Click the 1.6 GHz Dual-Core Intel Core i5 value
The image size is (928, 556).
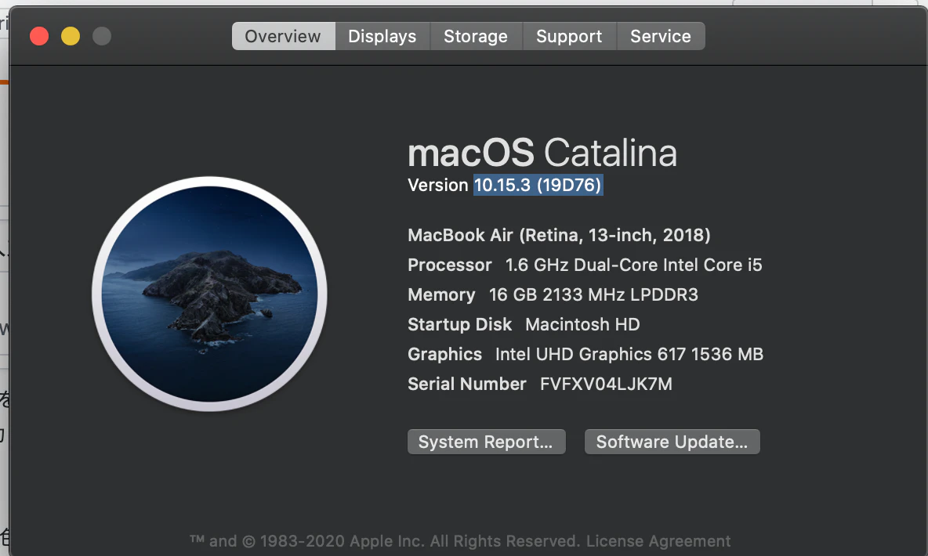click(x=634, y=265)
